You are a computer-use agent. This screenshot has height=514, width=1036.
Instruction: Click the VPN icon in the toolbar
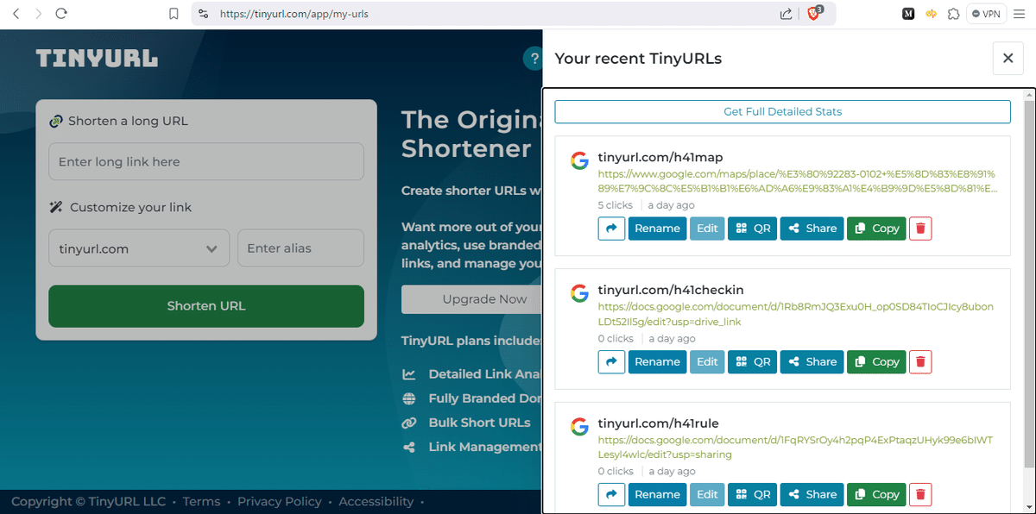(986, 14)
